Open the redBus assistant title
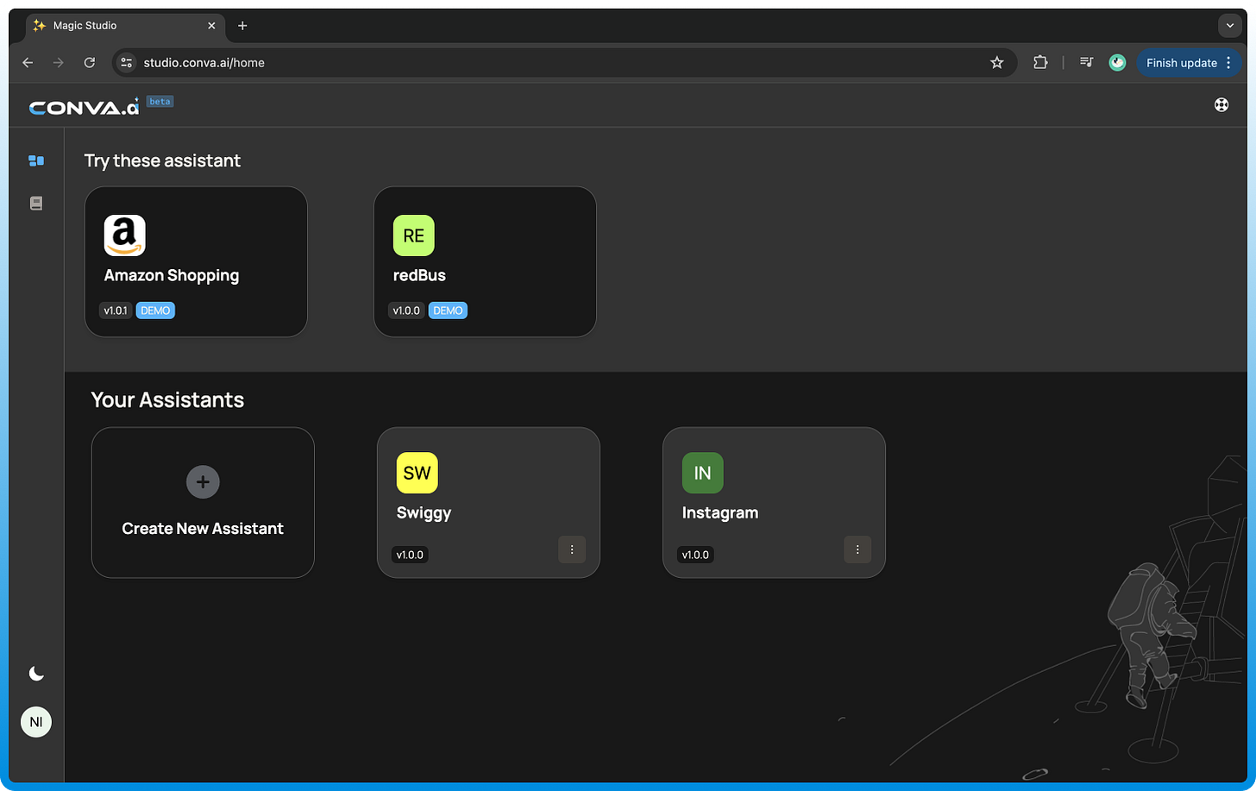Viewport: 1256px width, 791px height. [x=419, y=276]
